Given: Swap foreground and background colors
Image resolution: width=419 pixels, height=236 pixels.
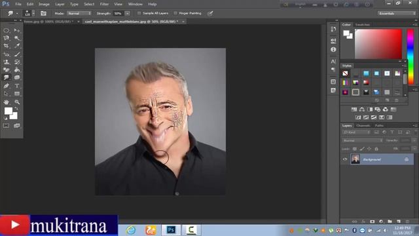Looking at the screenshot, I should pyautogui.click(x=16, y=108).
